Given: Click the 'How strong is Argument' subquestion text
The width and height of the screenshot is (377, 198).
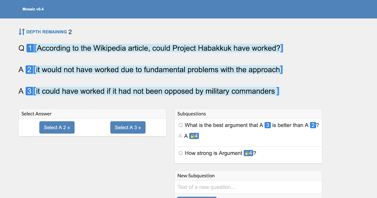Looking at the screenshot, I should (x=213, y=153).
